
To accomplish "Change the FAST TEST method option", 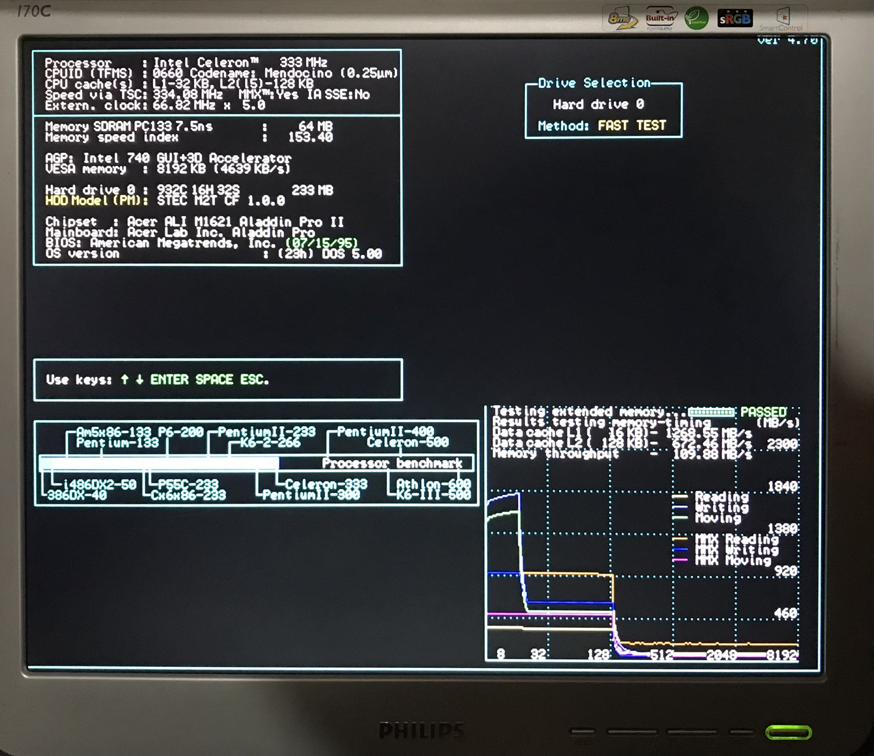I will click(x=631, y=125).
